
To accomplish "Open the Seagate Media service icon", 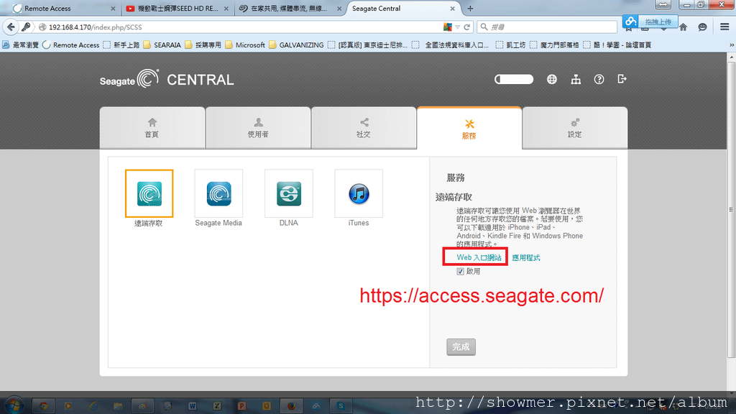I will pos(218,193).
